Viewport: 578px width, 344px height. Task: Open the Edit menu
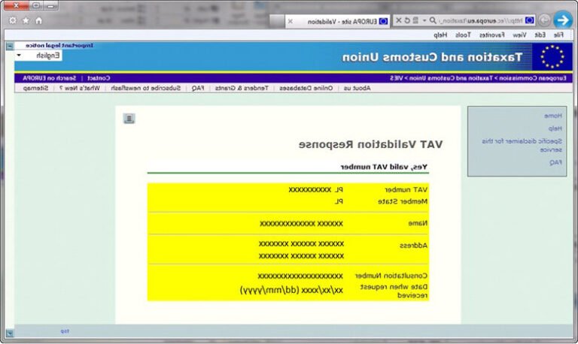pyautogui.click(x=540, y=35)
